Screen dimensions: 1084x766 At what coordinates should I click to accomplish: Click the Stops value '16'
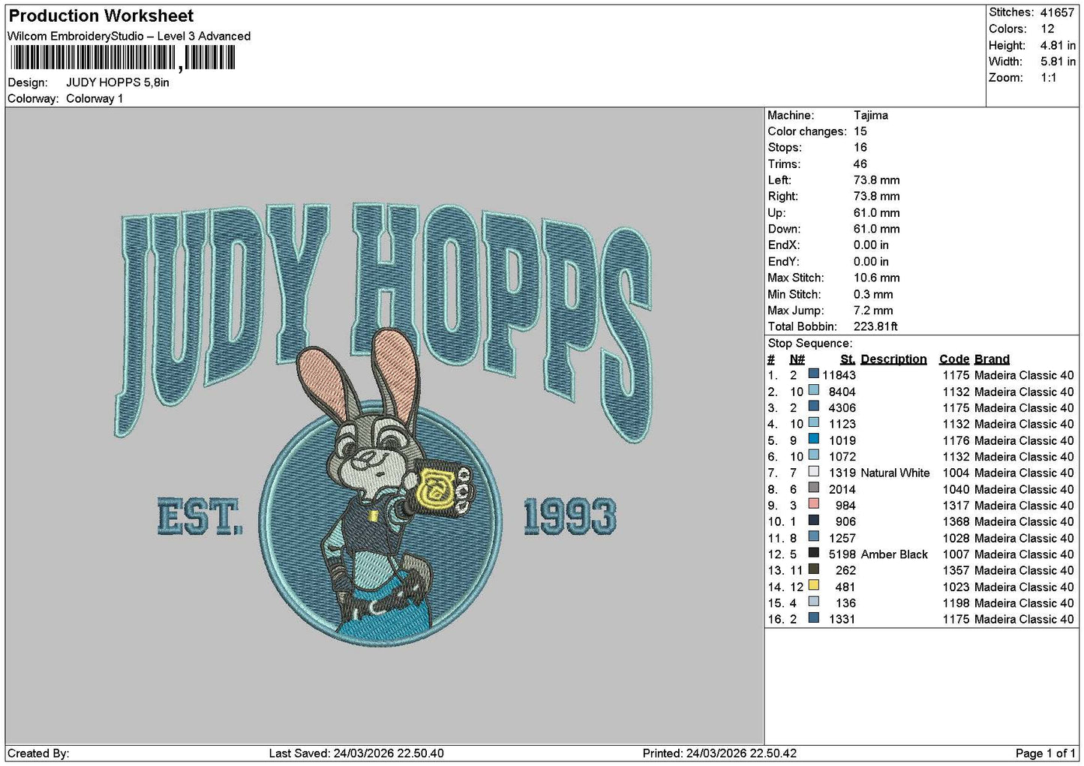coord(860,148)
